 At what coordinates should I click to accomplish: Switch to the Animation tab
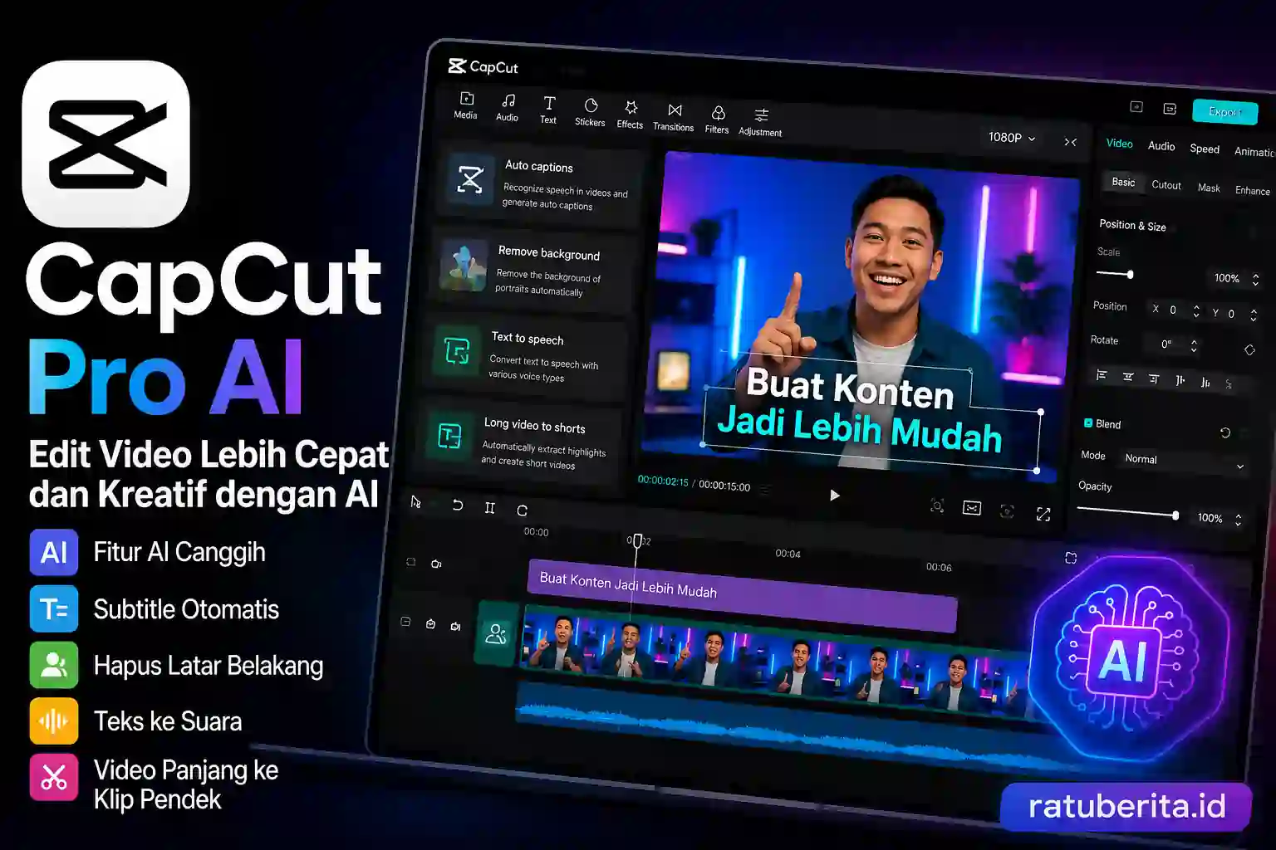point(1254,151)
